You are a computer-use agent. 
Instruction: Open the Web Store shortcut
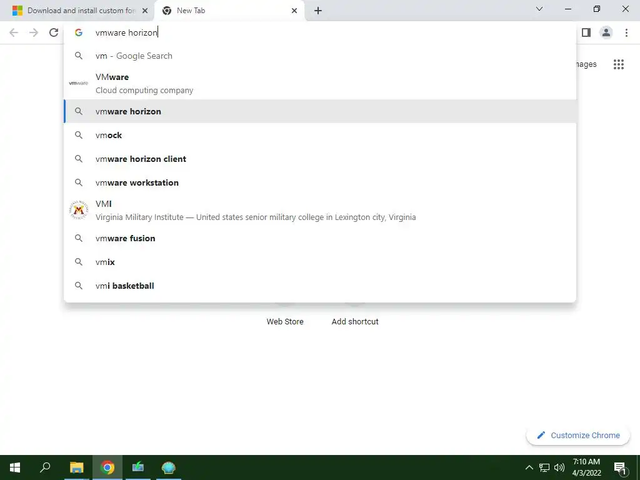(x=285, y=322)
